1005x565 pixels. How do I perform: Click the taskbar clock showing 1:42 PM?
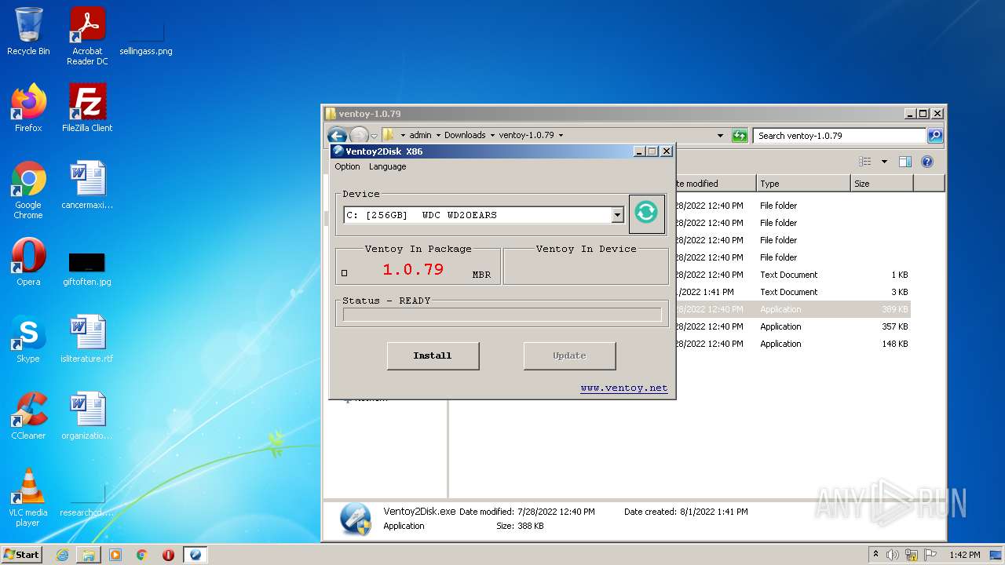964,555
